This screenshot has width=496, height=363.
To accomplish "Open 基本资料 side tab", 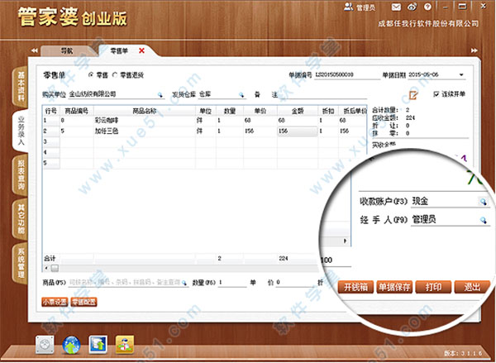I will tap(21, 86).
